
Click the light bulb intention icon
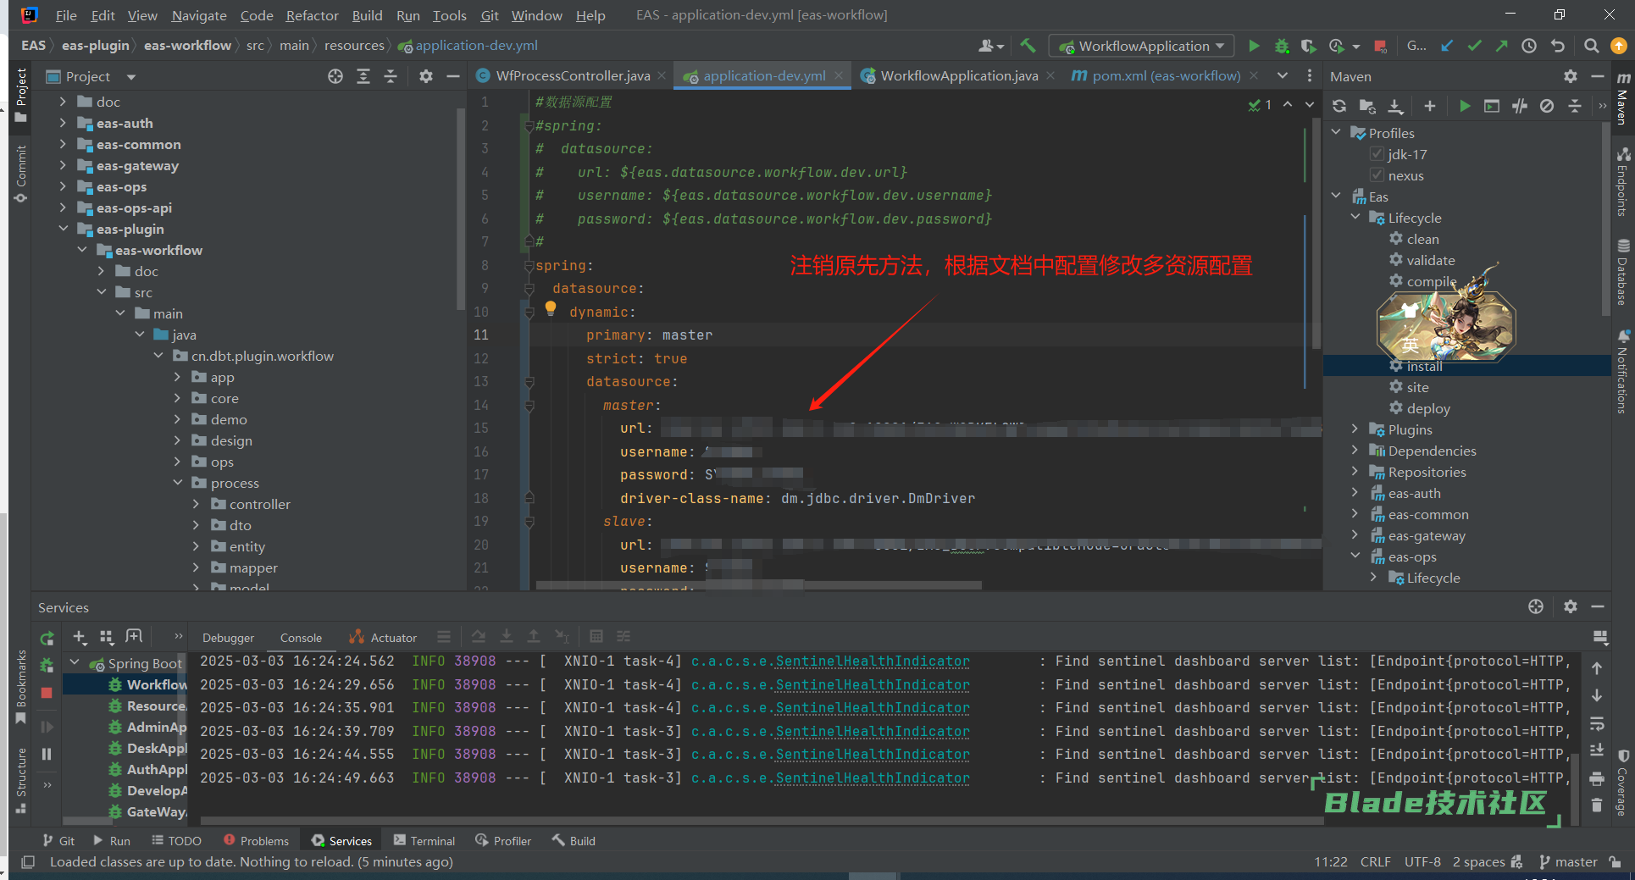(x=551, y=308)
